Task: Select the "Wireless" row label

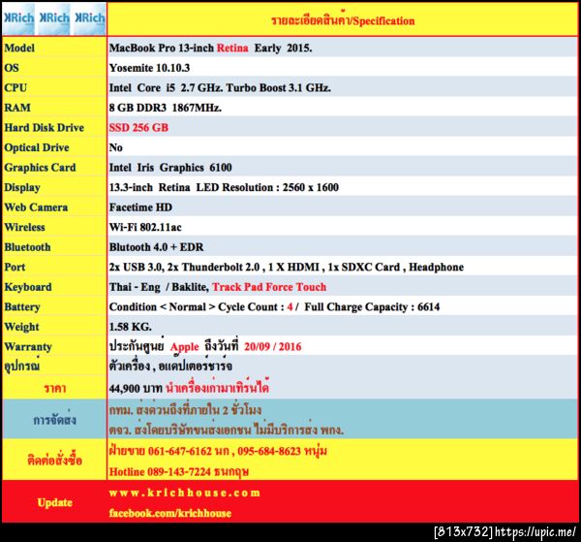Action: (24, 228)
